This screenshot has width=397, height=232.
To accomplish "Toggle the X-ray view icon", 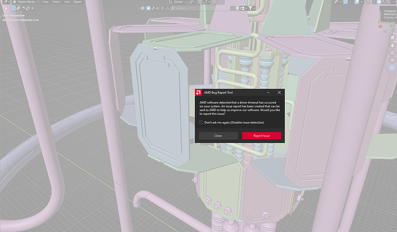I will (368, 2).
